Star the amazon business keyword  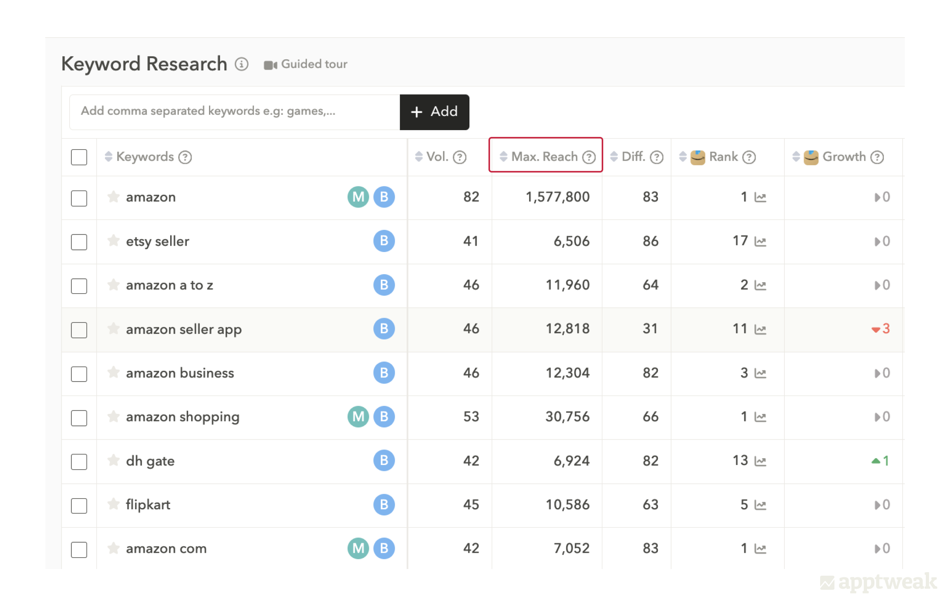coord(114,372)
